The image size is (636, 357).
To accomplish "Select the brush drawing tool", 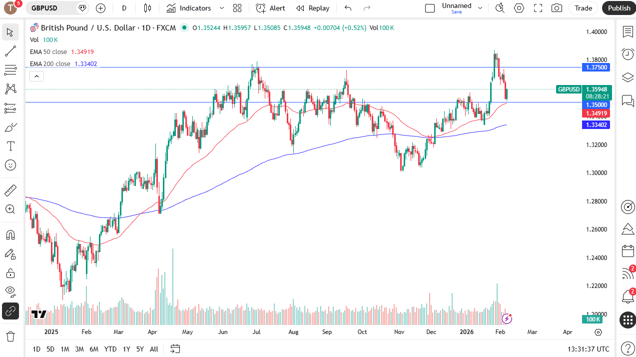I will pos(10,127).
